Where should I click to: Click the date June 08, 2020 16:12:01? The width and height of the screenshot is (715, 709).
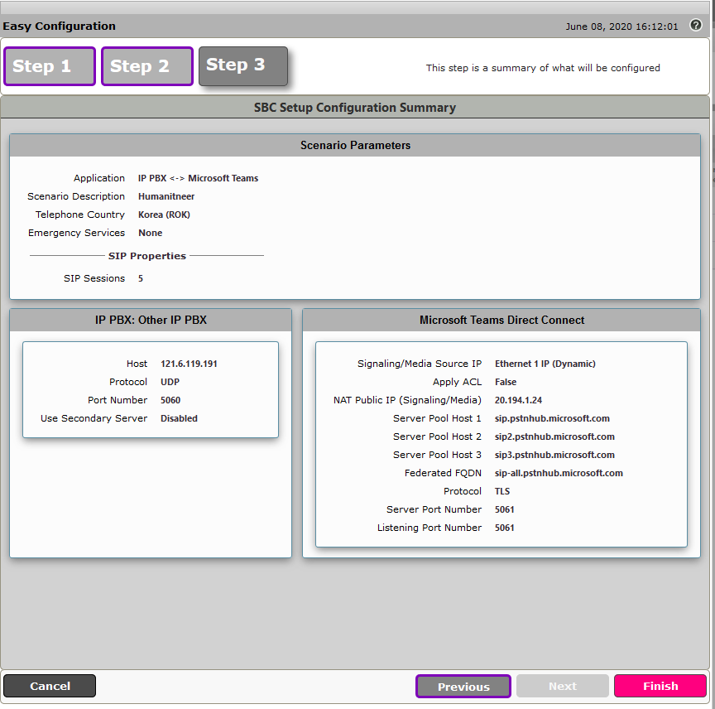621,27
